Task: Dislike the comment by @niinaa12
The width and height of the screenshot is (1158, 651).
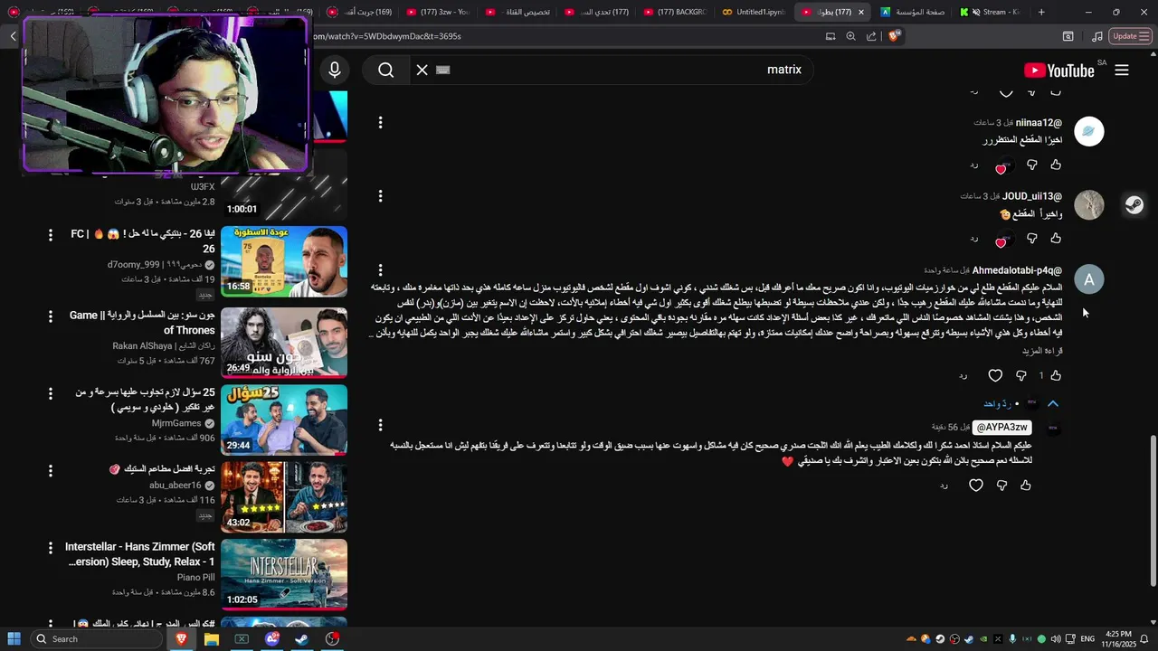Action: (x=1032, y=165)
